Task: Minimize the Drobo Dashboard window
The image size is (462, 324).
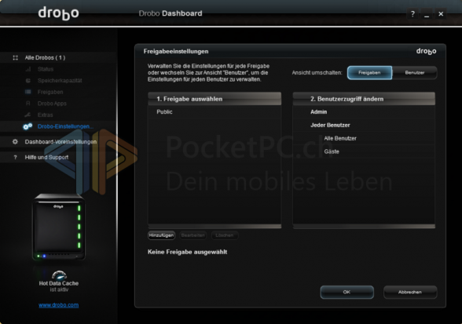Action: coord(427,14)
